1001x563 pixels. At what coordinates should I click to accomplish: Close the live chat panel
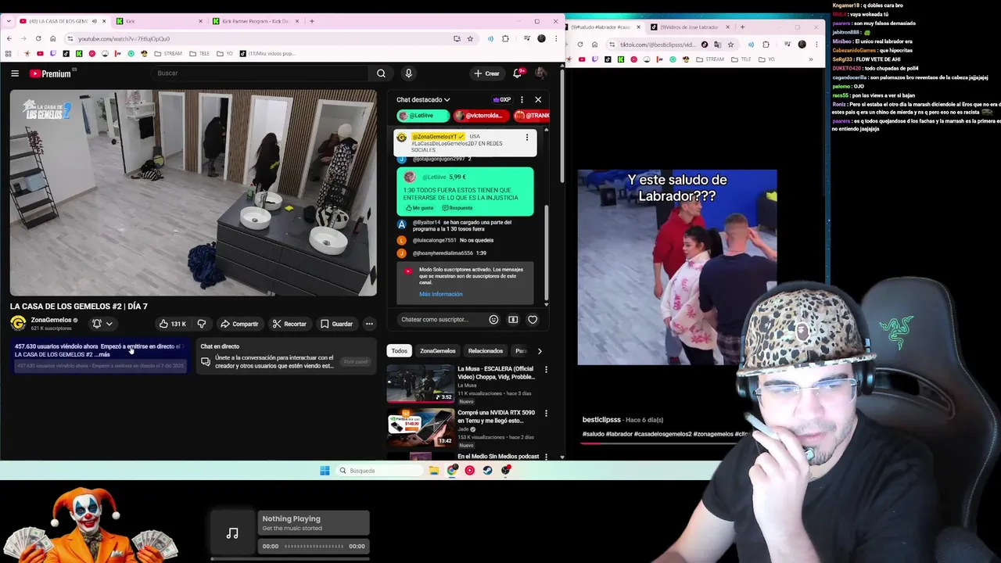[x=538, y=100]
